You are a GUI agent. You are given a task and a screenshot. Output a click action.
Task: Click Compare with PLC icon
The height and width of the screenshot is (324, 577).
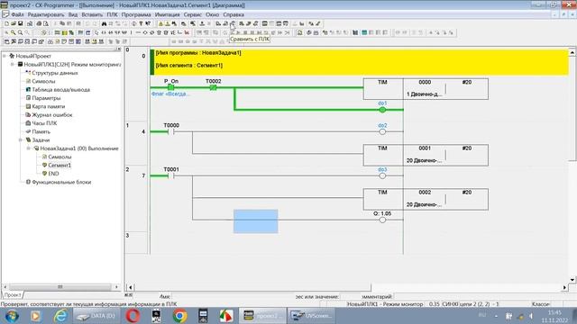coord(233,23)
